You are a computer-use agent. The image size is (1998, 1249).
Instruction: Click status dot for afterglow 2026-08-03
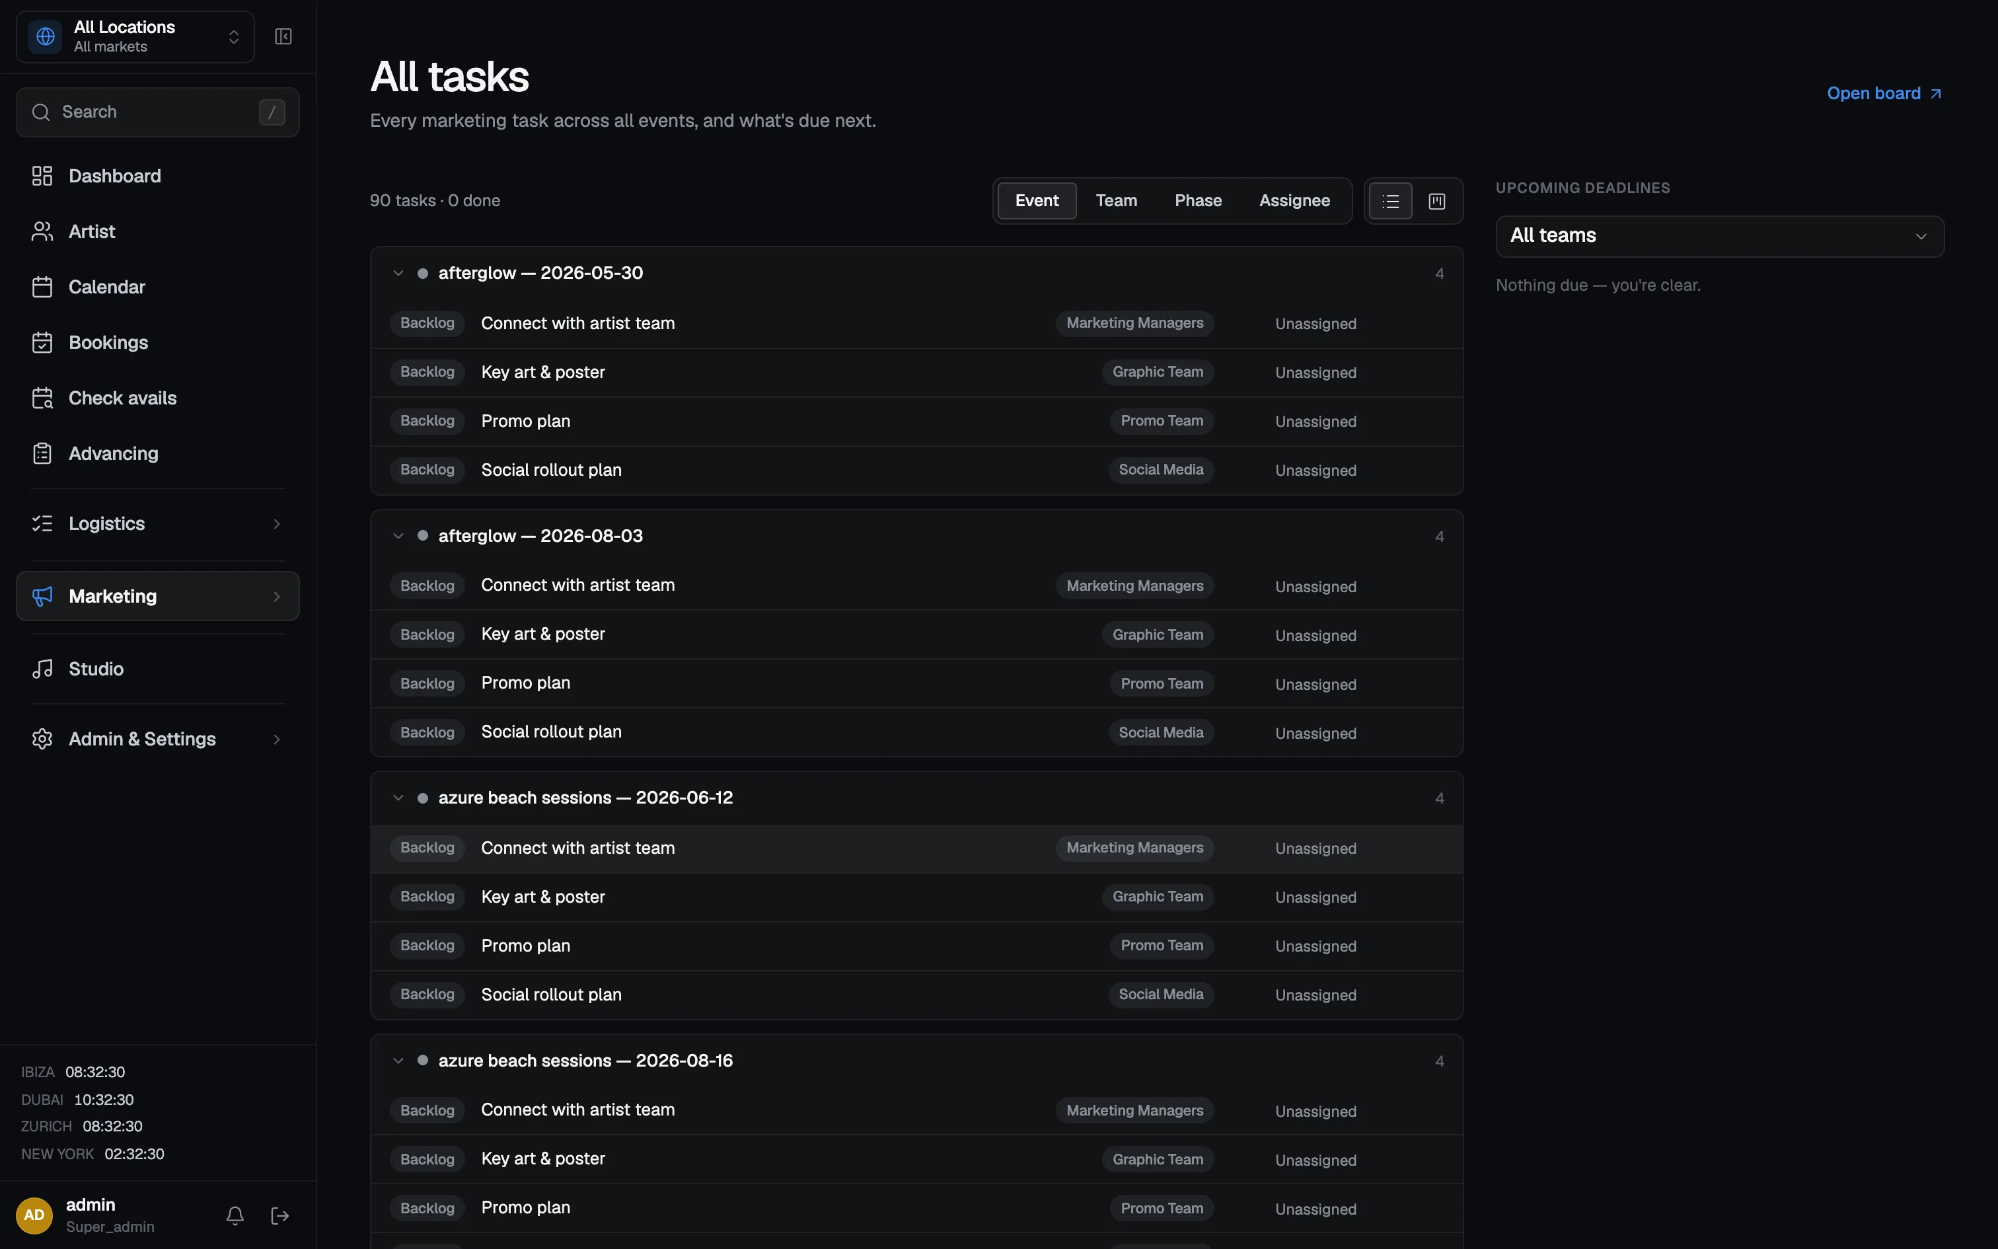(x=423, y=535)
